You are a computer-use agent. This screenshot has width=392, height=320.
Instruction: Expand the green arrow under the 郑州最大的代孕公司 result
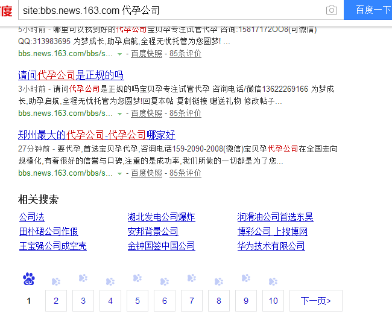(x=120, y=173)
